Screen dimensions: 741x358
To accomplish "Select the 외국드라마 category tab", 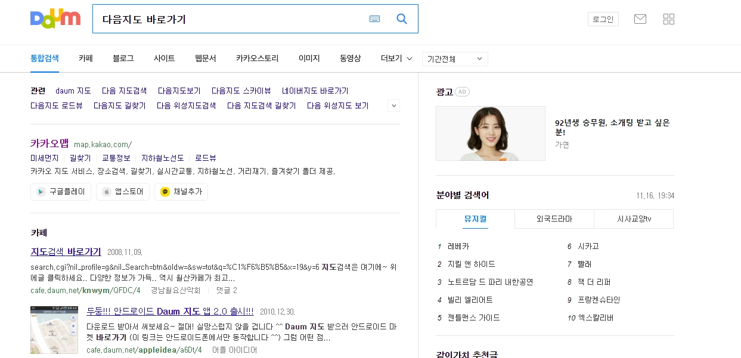I will click(x=554, y=219).
